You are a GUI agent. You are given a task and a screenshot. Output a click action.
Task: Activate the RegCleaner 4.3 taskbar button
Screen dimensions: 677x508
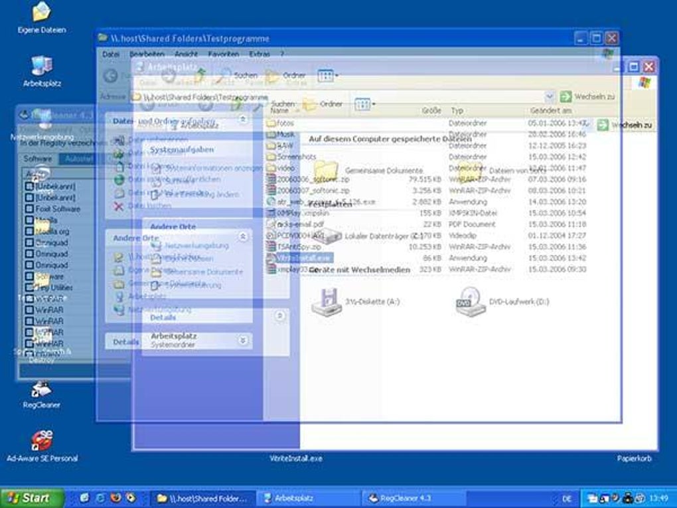(x=414, y=498)
